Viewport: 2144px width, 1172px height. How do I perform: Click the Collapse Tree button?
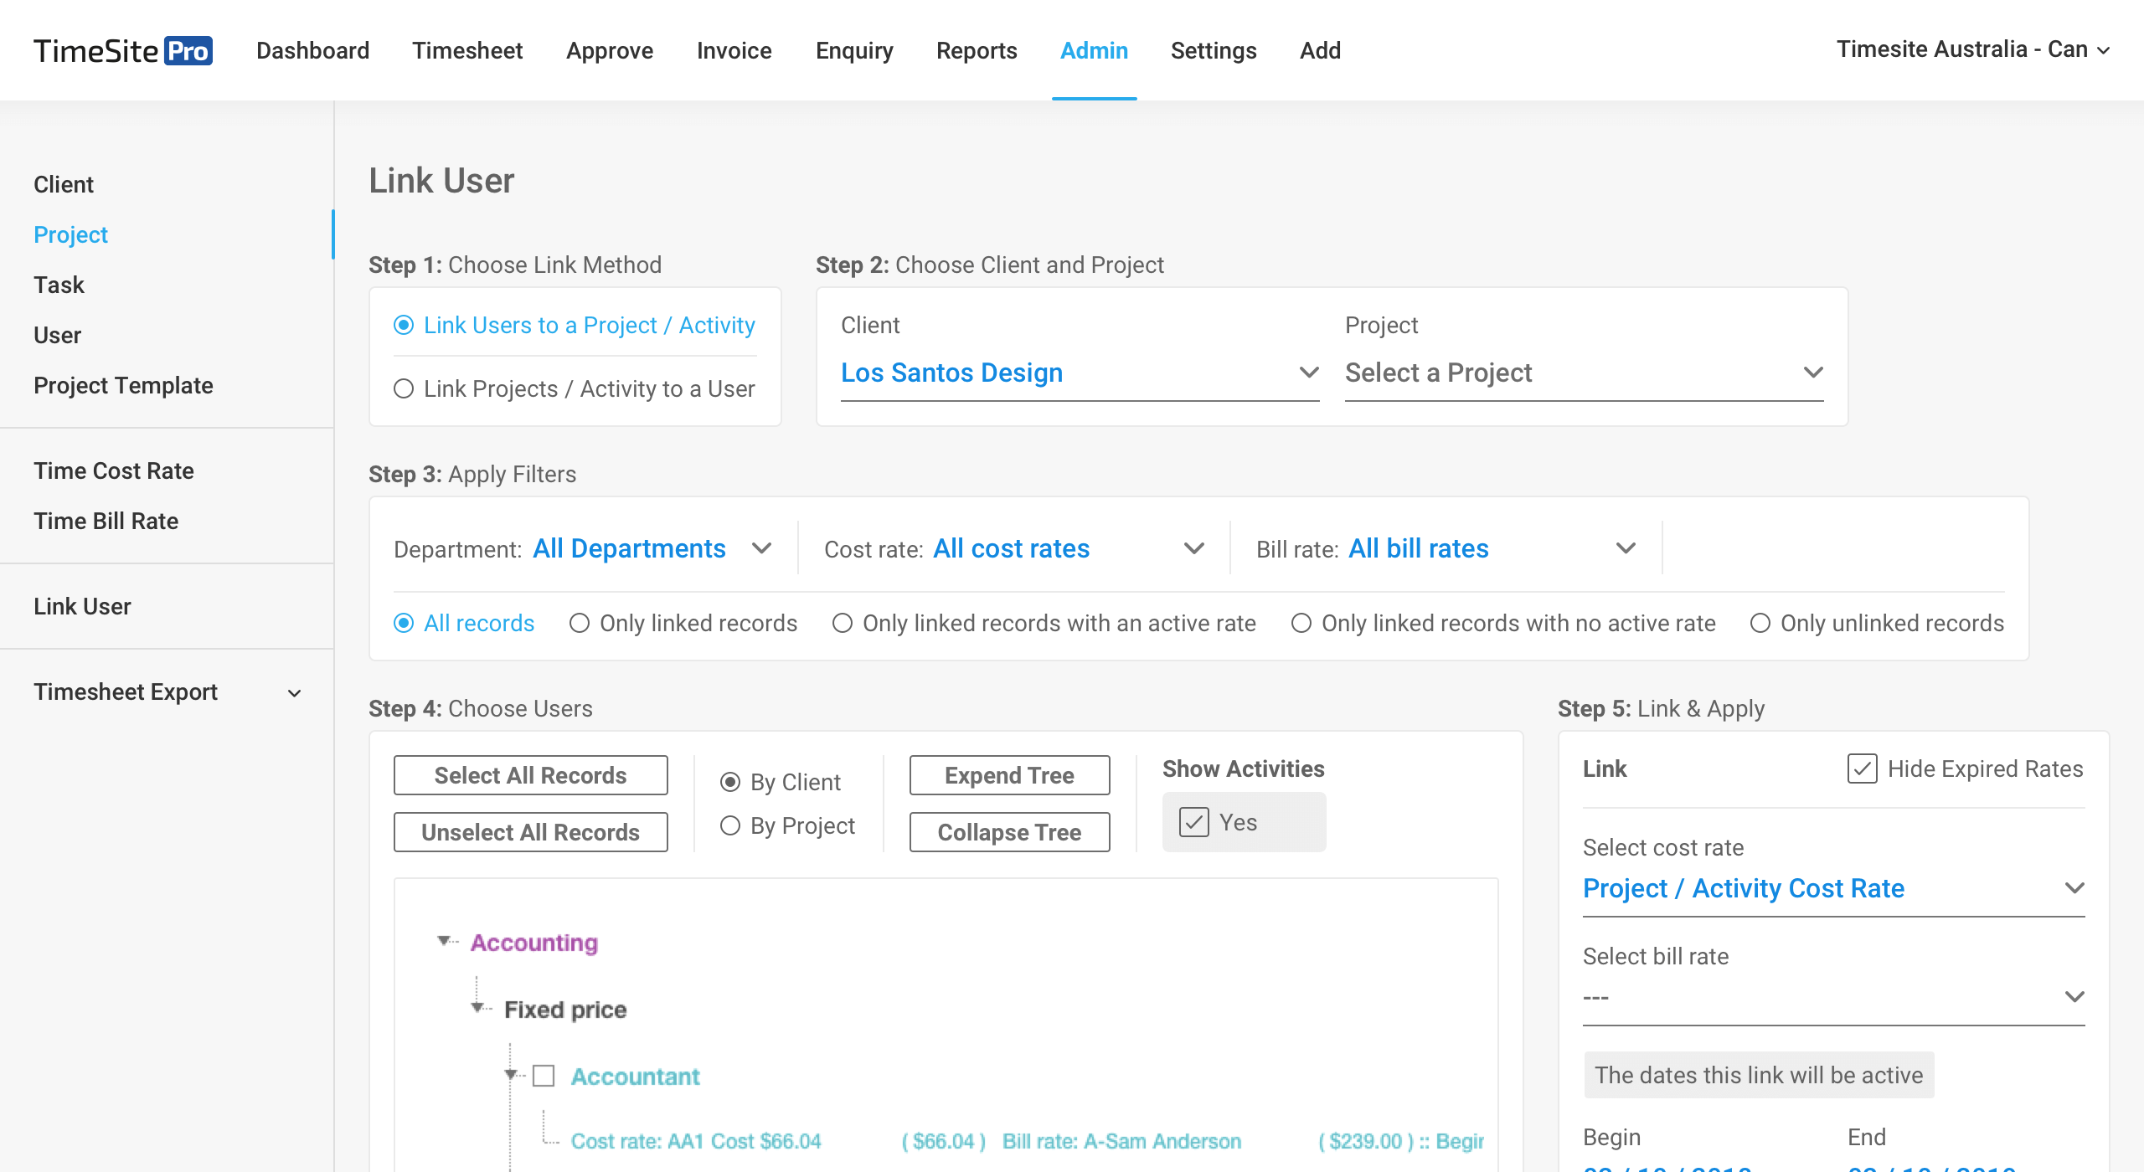pos(1009,832)
